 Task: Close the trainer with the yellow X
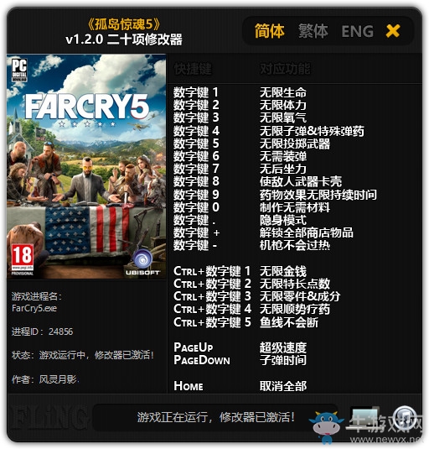pyautogui.click(x=393, y=31)
